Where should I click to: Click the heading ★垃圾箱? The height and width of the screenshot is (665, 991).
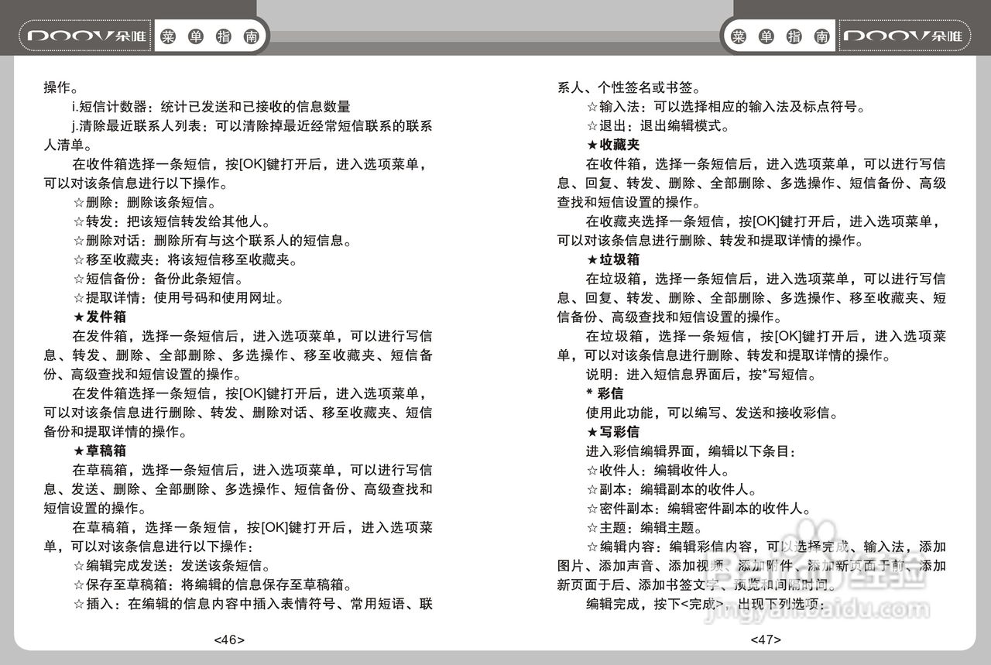(x=613, y=259)
